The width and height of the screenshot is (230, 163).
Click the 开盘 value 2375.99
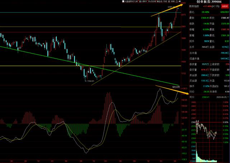pyautogui.click(x=225, y=24)
